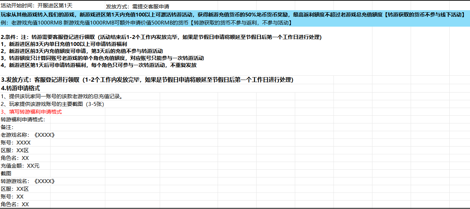Select the 转游福利申请格式： cell
The height and width of the screenshot is (209, 470).
(23, 120)
